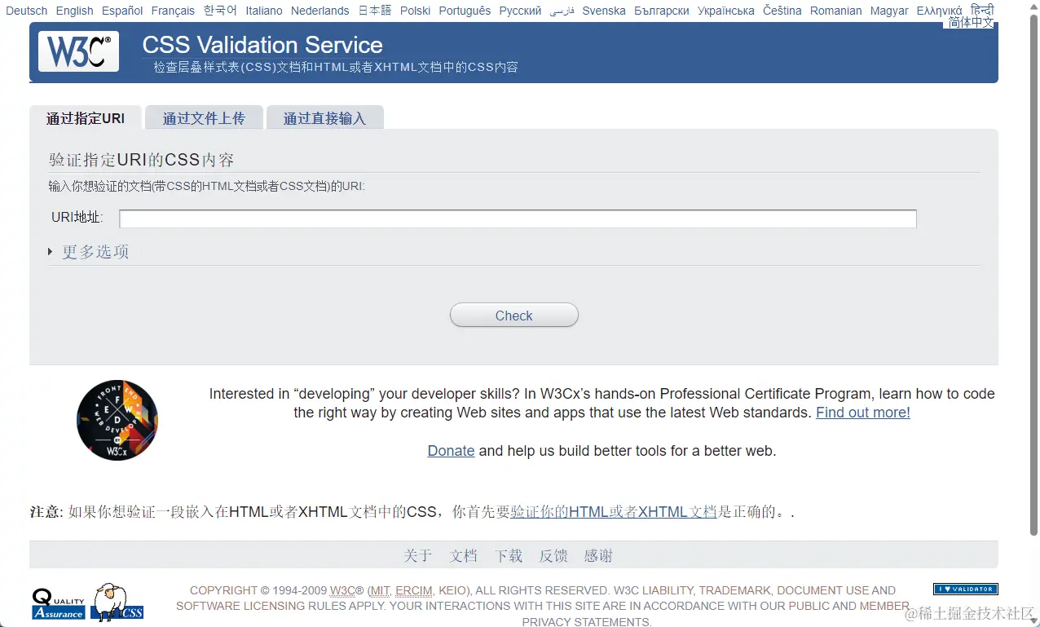Switch language to हिन्दी
Viewport: 1040px width, 627px height.
(982, 9)
